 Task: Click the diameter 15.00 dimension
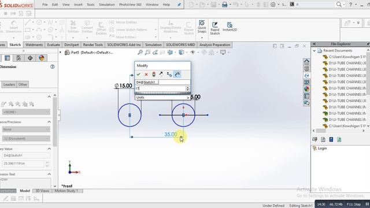pyautogui.click(x=123, y=86)
